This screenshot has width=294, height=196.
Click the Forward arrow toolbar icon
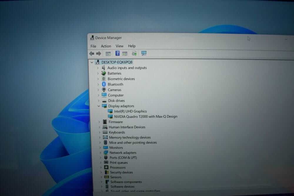coord(98,53)
